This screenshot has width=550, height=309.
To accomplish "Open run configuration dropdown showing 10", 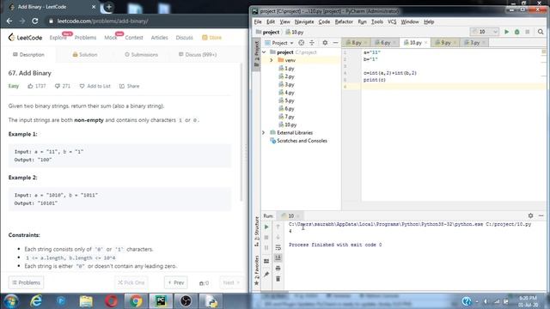I will tap(485, 32).
